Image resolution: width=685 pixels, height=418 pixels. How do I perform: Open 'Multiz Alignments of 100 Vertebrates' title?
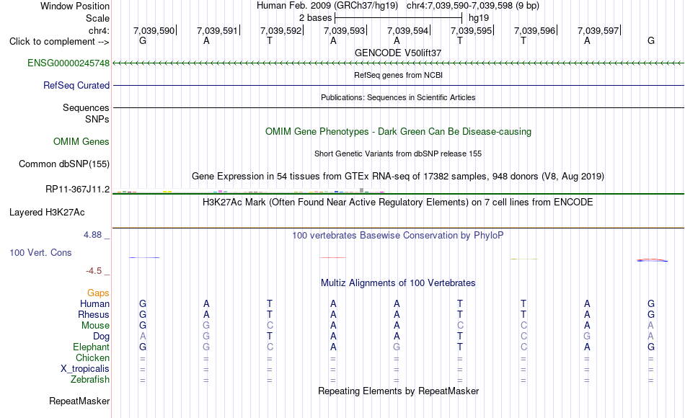coord(398,283)
